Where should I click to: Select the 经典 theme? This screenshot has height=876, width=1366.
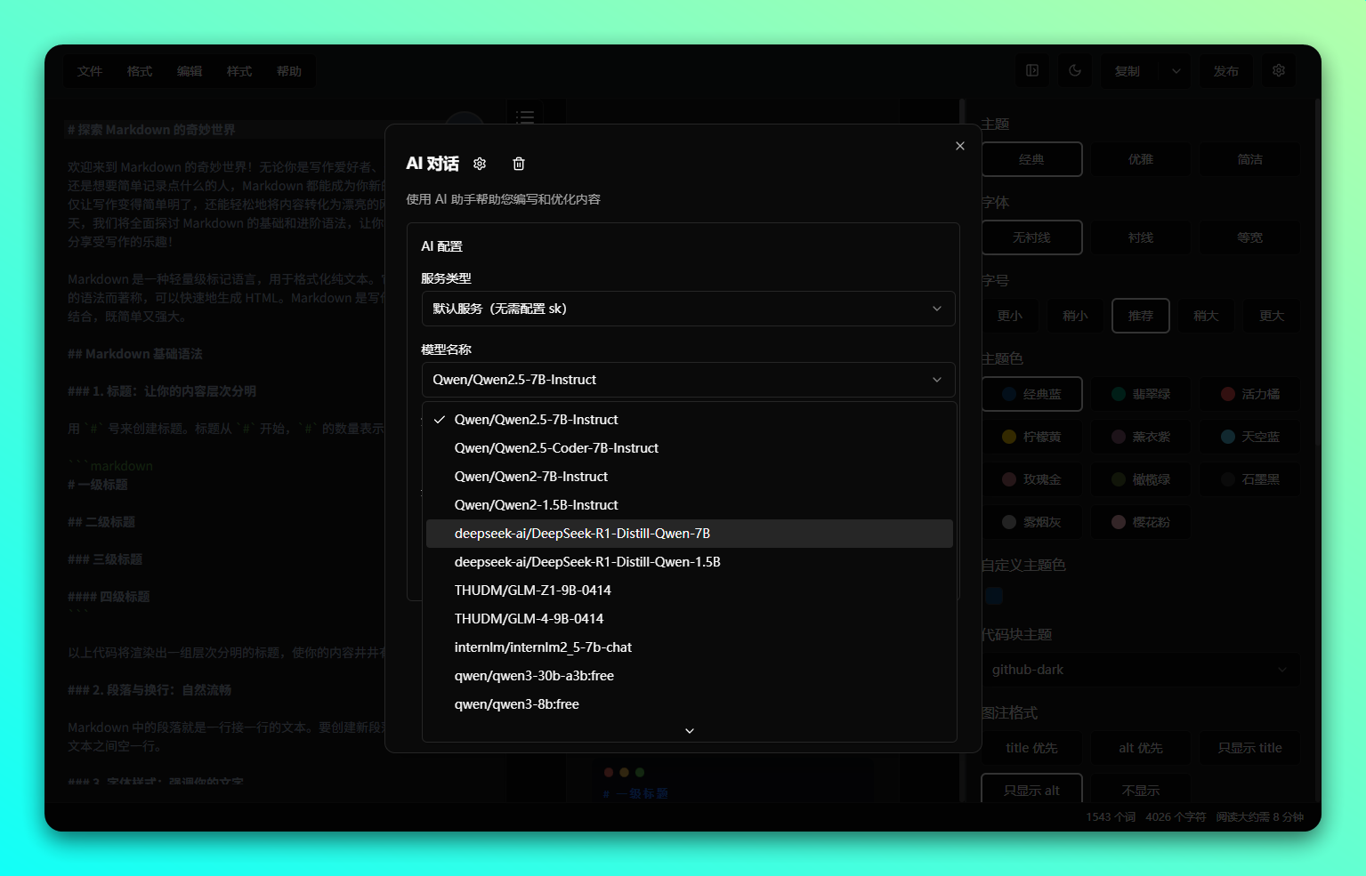[x=1031, y=159]
